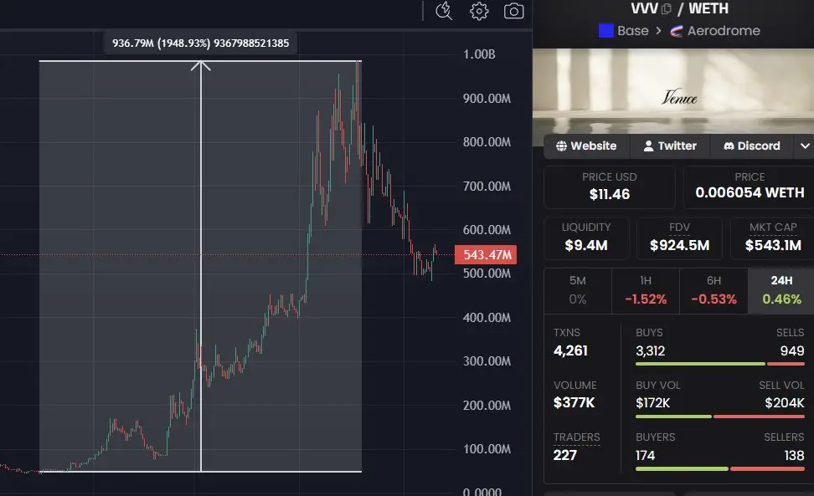Viewport: 814px width, 496px height.
Task: Open chart settings gear icon
Action: pyautogui.click(x=479, y=11)
